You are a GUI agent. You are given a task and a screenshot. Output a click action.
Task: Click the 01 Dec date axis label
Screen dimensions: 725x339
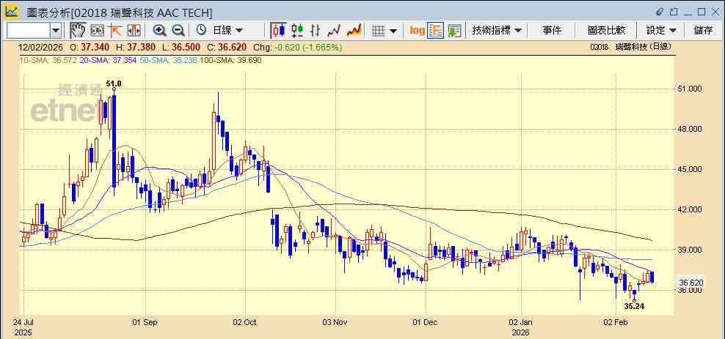pyautogui.click(x=424, y=322)
